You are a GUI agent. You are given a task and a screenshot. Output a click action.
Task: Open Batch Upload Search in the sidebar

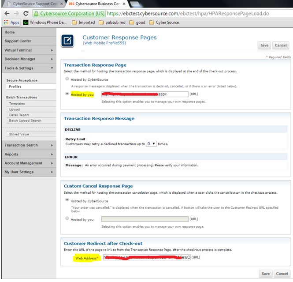pos(31,120)
